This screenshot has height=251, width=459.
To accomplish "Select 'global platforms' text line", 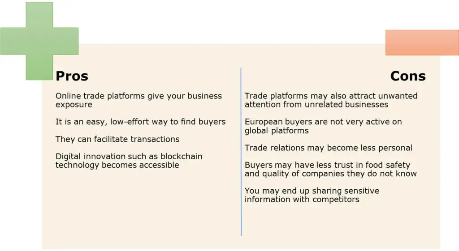I will pyautogui.click(x=277, y=131).
